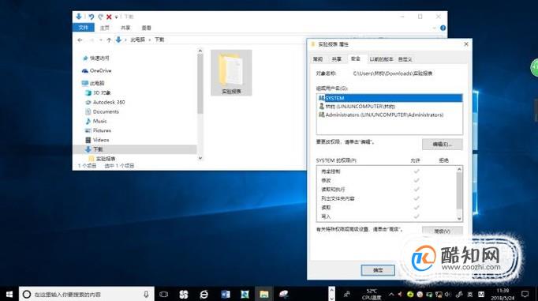Select the 实验报表 subfolder in the navigation tree
Viewport: 538px width, 301px height.
point(106,159)
